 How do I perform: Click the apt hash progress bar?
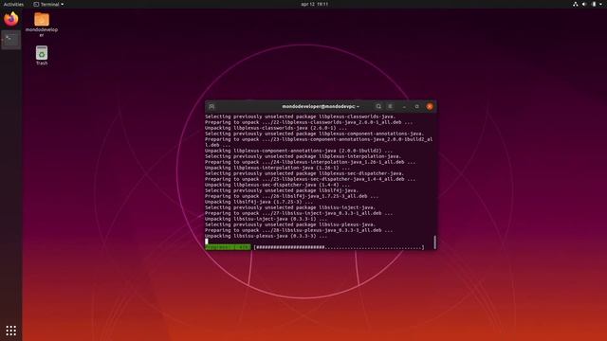coord(339,247)
